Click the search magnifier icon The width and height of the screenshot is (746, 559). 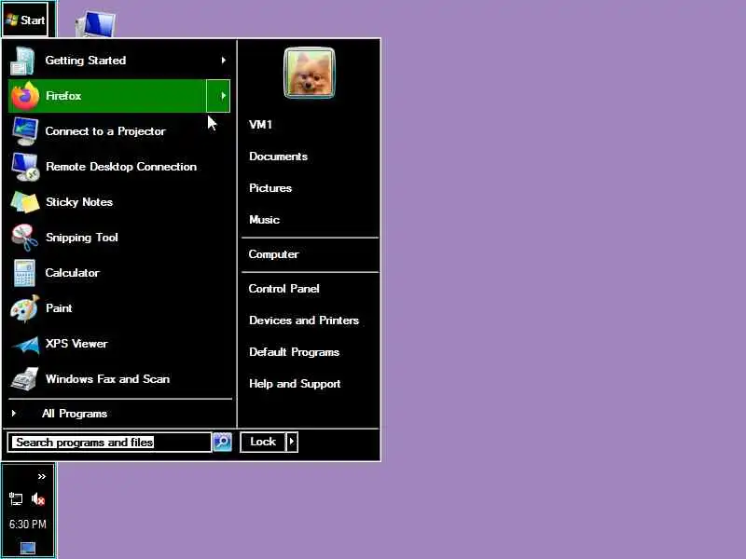(x=222, y=442)
